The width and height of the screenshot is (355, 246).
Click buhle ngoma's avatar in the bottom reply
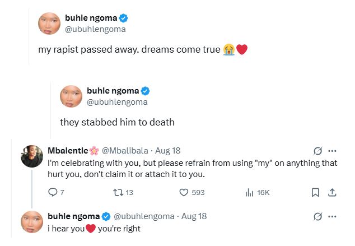[x=32, y=221]
